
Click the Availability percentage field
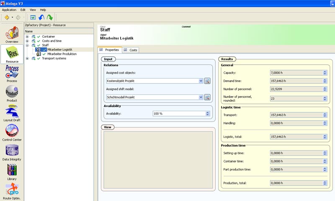179,114
